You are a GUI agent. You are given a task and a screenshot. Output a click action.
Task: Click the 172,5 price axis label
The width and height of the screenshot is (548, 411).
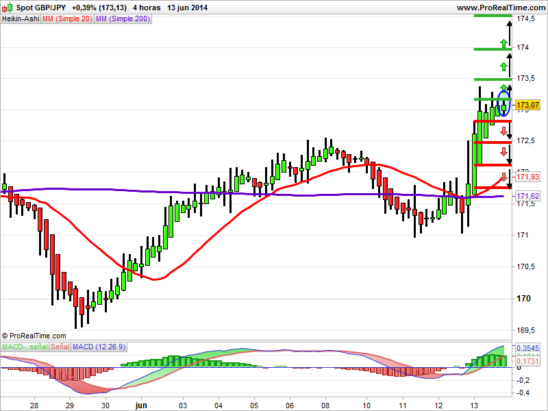tap(525, 141)
